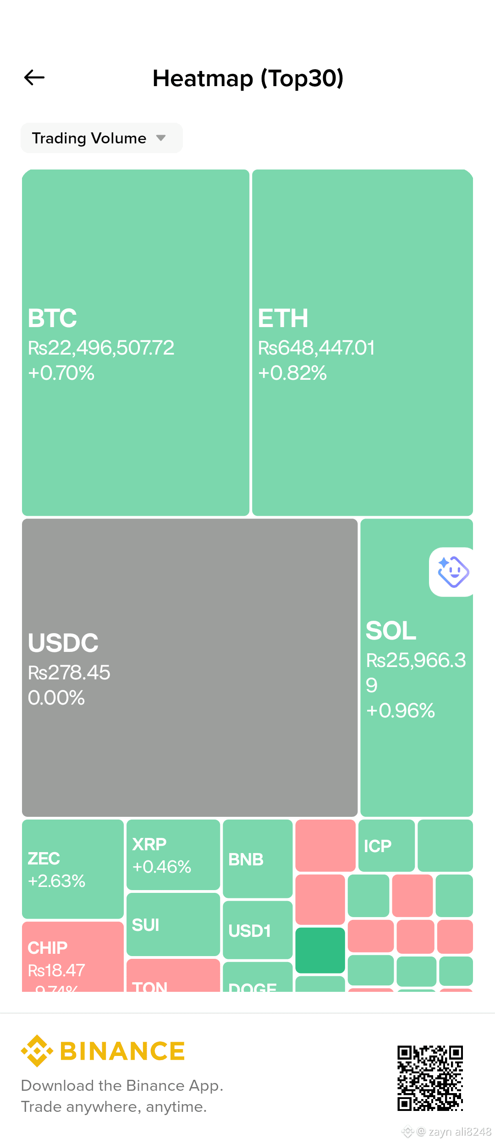This screenshot has width=495, height=1143.
Task: Tap the Binance logo
Action: click(103, 1050)
